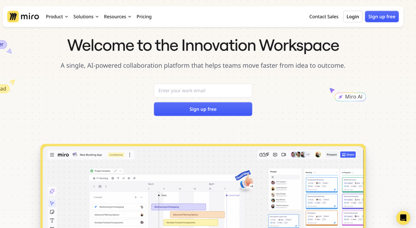
Task: Open the comments chat icon
Action: 275,155
